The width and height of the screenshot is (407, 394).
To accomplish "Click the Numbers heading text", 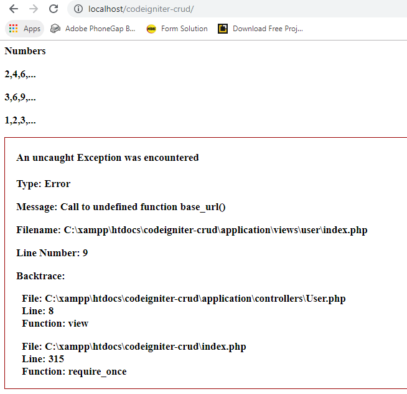I will [25, 51].
